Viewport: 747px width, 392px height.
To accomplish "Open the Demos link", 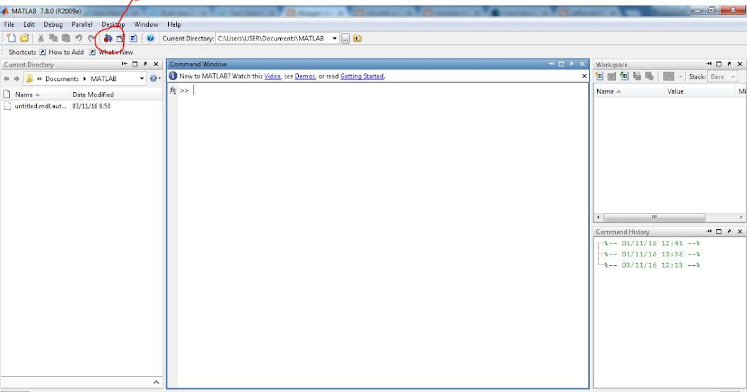I will [305, 76].
